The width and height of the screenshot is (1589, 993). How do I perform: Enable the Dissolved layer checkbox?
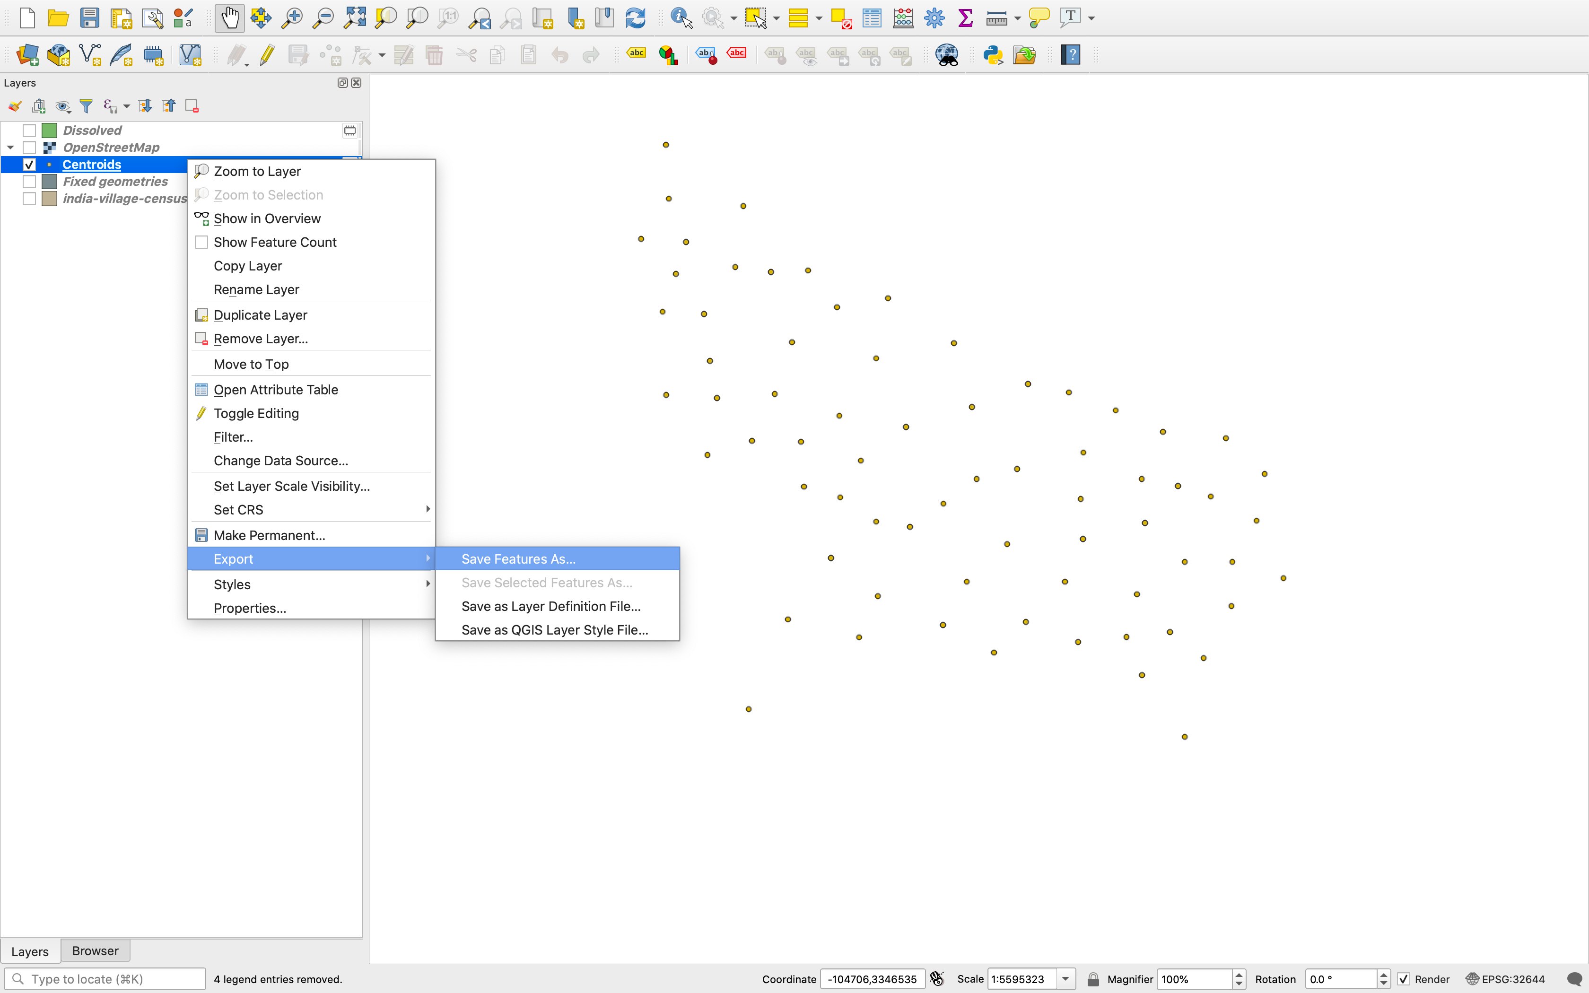tap(29, 131)
